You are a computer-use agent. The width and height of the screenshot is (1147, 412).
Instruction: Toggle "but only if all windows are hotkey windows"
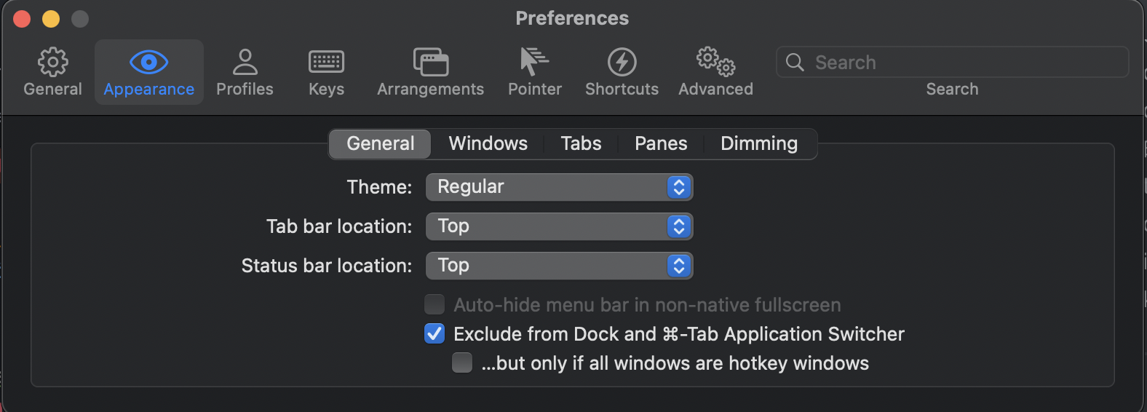click(462, 363)
